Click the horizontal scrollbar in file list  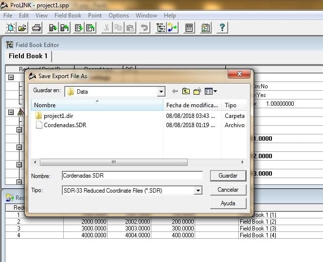(x=114, y=162)
